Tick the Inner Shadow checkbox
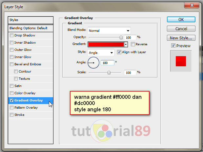The height and width of the screenshot is (152, 203). click(11, 42)
